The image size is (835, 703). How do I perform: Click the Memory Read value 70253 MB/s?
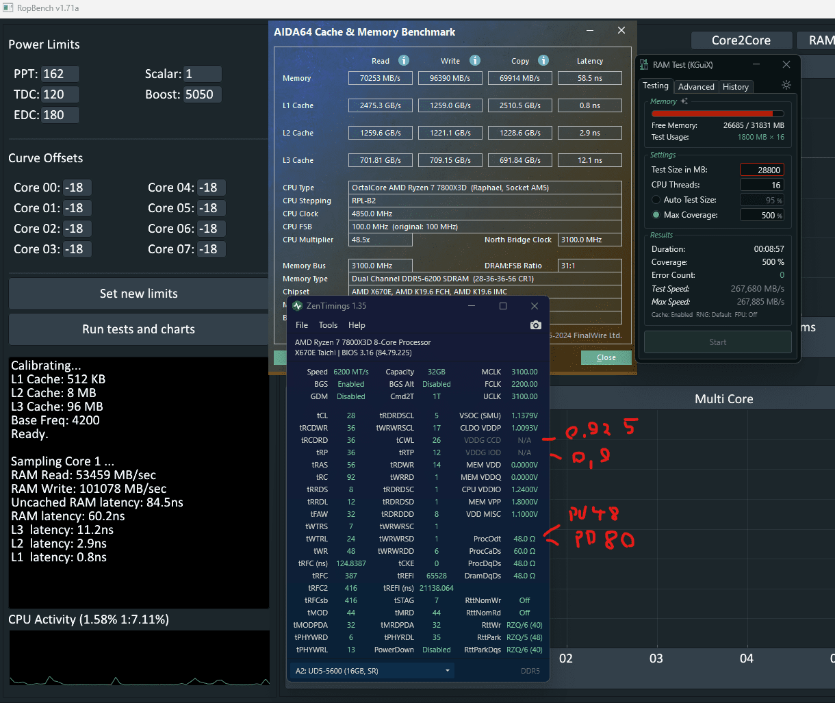[381, 78]
